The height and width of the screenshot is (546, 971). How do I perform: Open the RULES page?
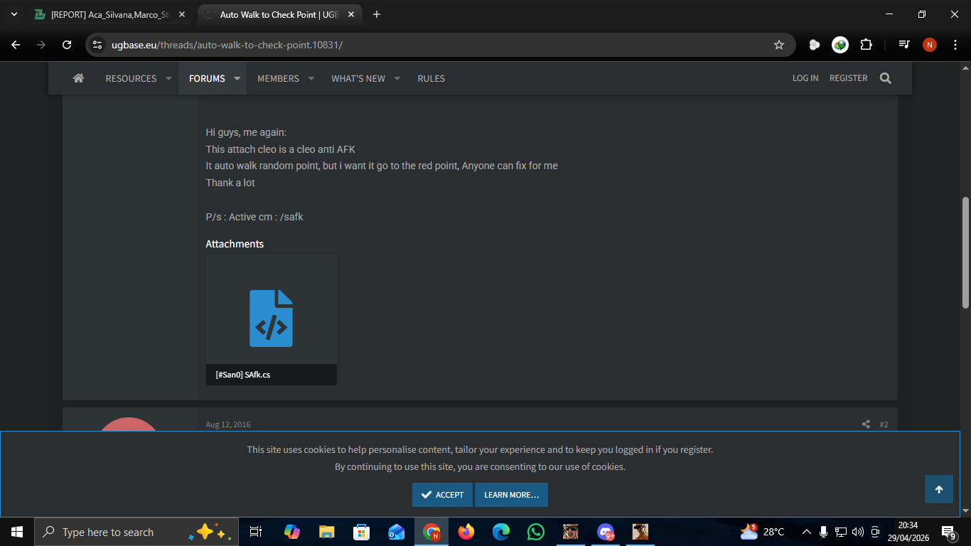pos(431,78)
